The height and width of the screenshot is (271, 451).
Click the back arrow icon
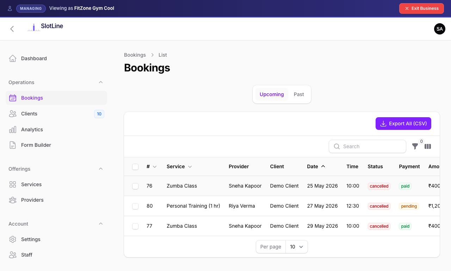12,29
